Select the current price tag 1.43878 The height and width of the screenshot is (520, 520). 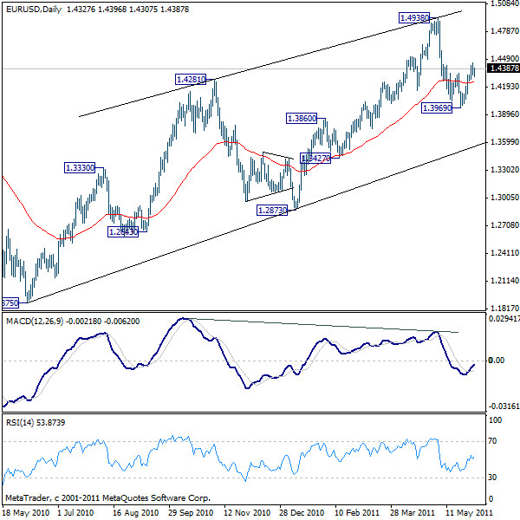[504, 68]
